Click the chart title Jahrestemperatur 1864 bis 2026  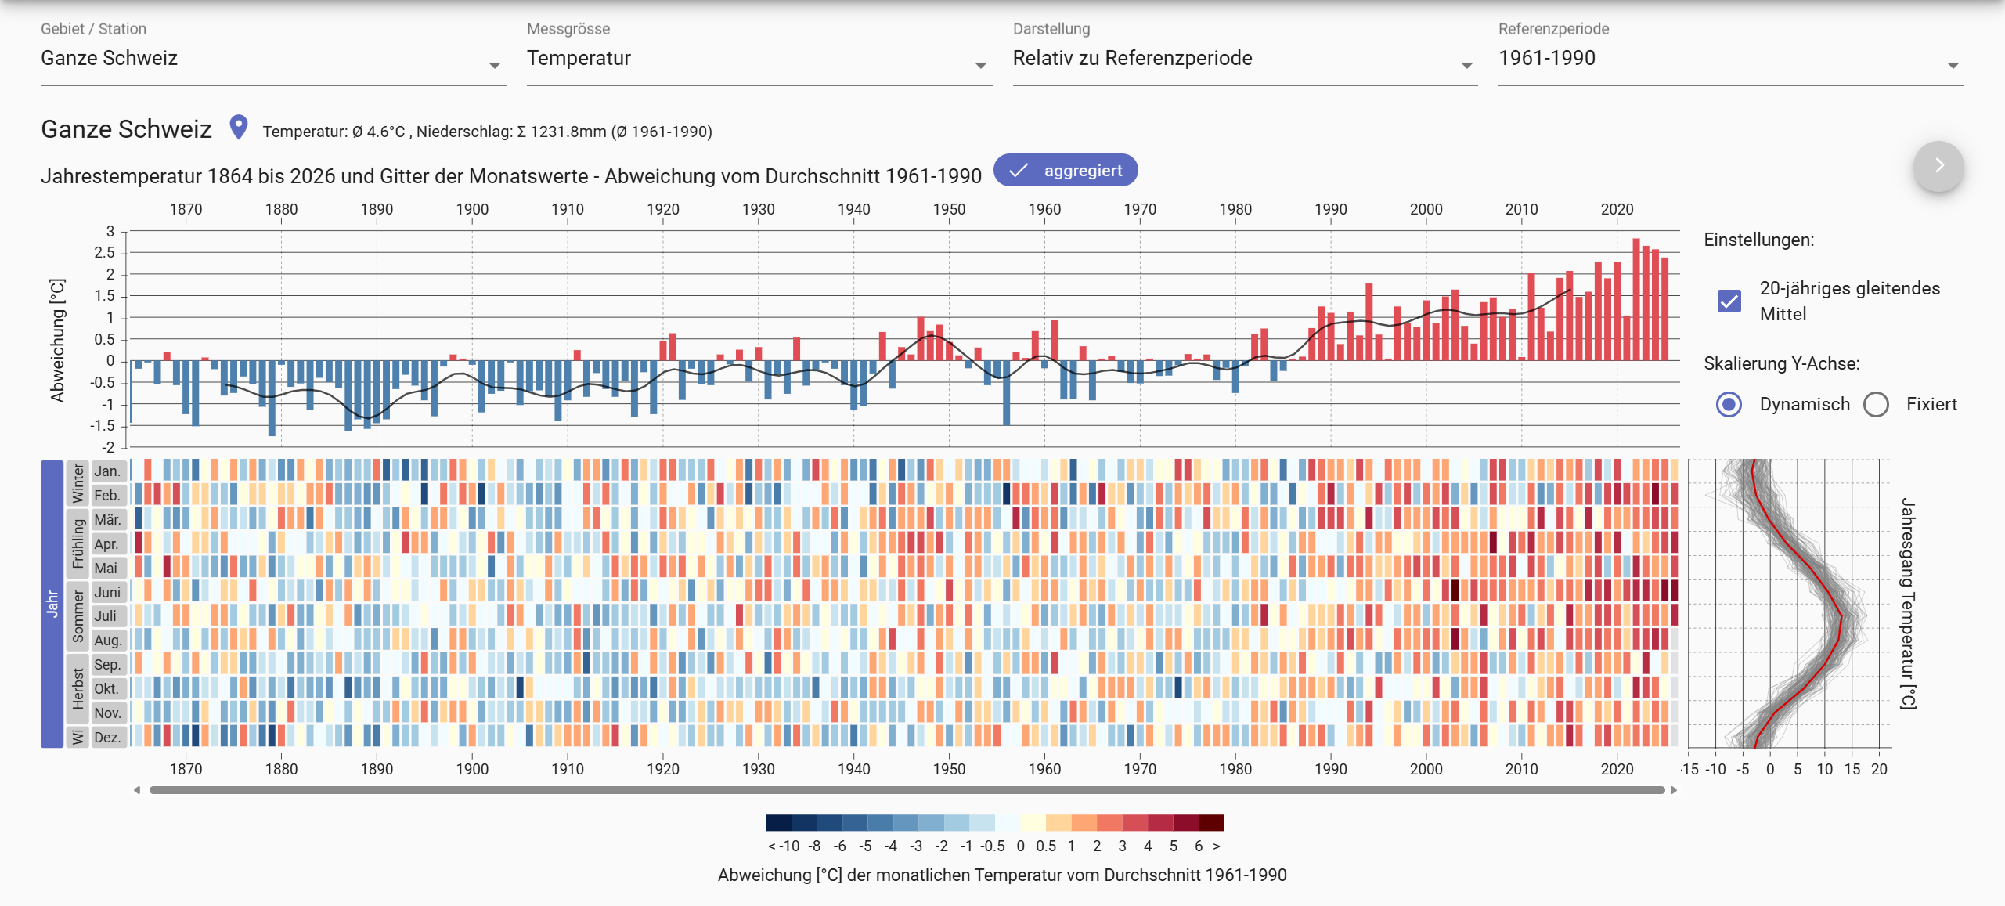tap(511, 176)
